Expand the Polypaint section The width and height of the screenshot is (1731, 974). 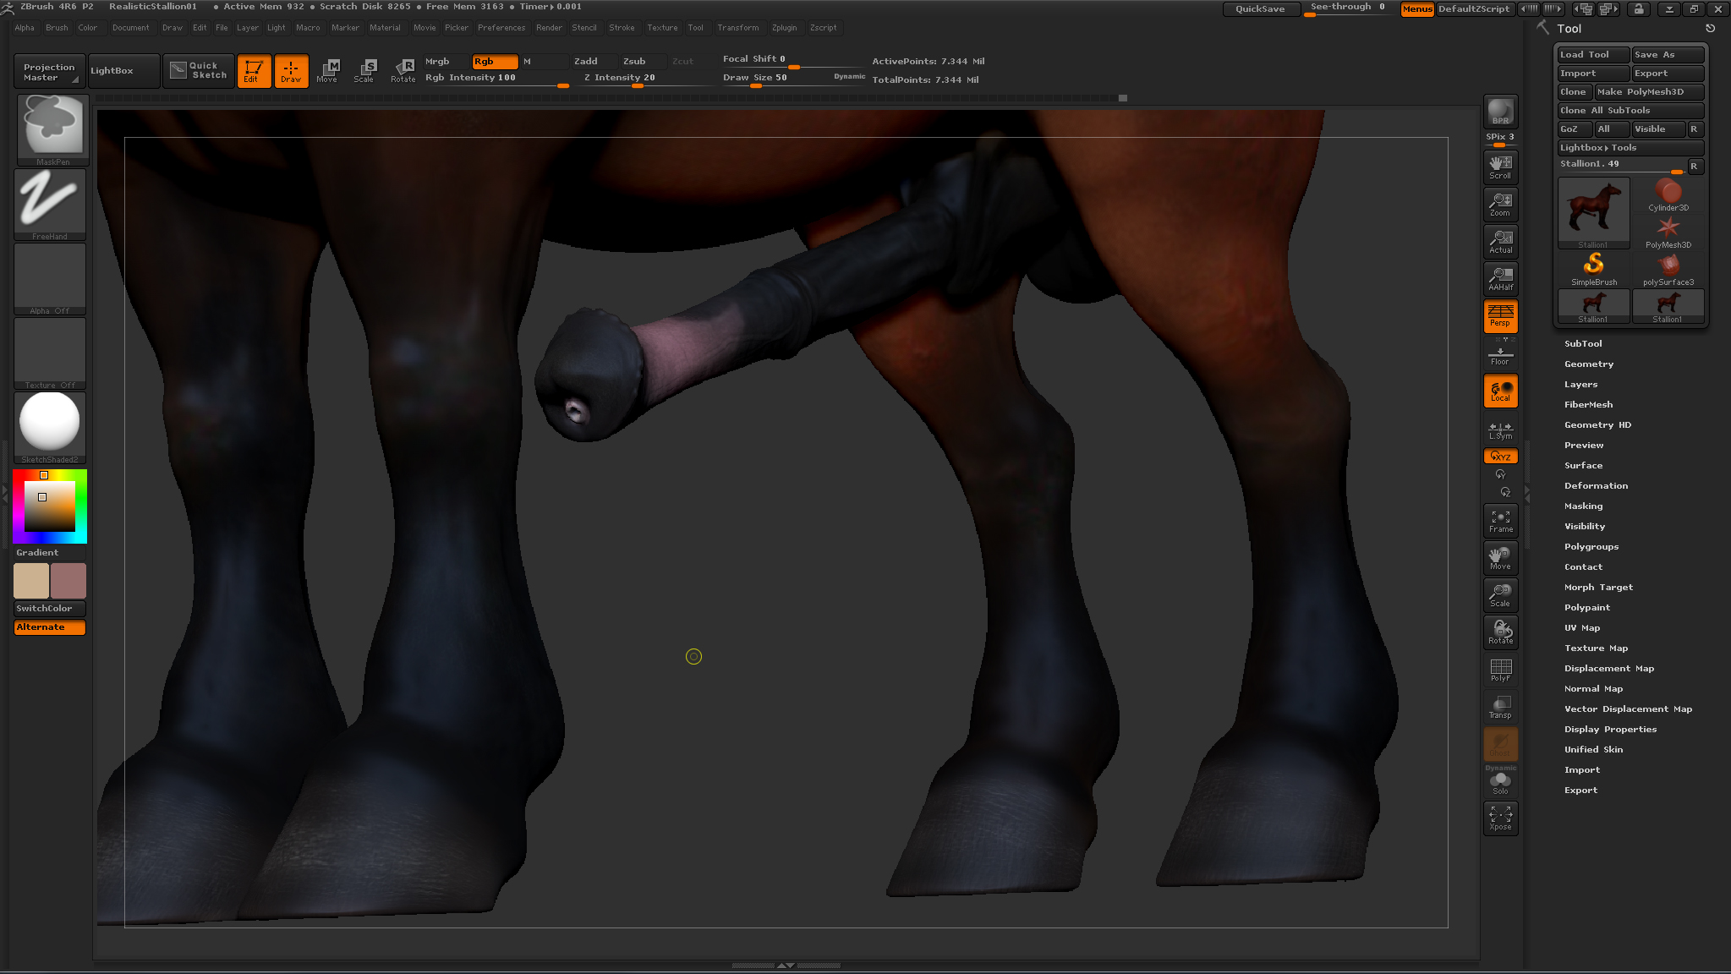click(1586, 608)
